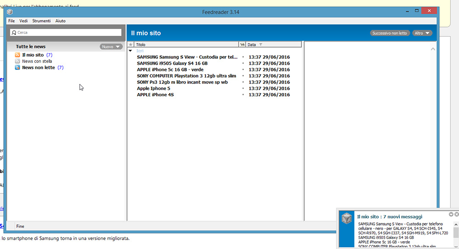The image size is (459, 249).
Task: Click the Fine status bar text
Action: 20,226
